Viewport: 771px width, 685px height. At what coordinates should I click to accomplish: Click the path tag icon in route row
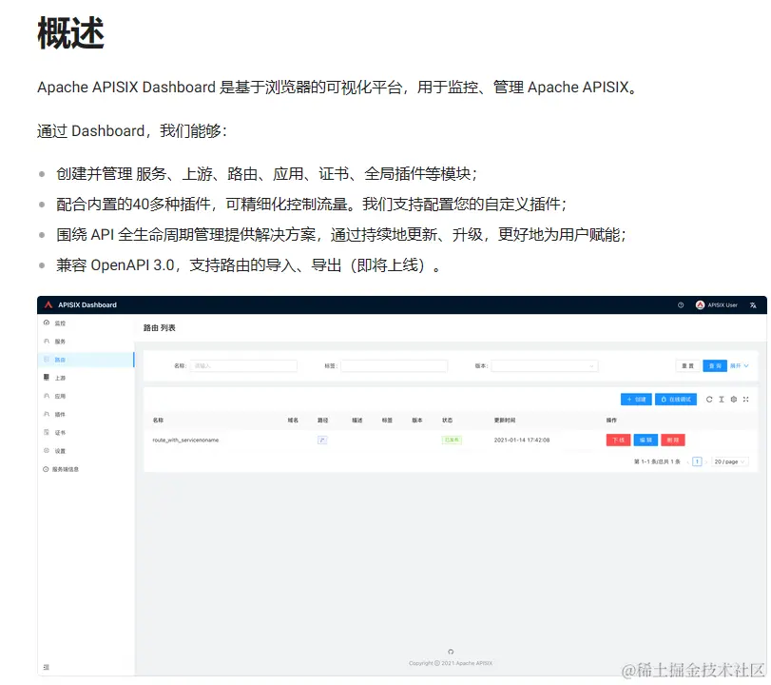coord(322,440)
